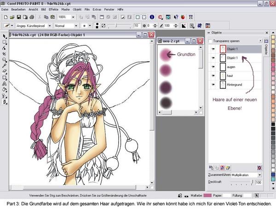Open the Effekte menu

53,9
